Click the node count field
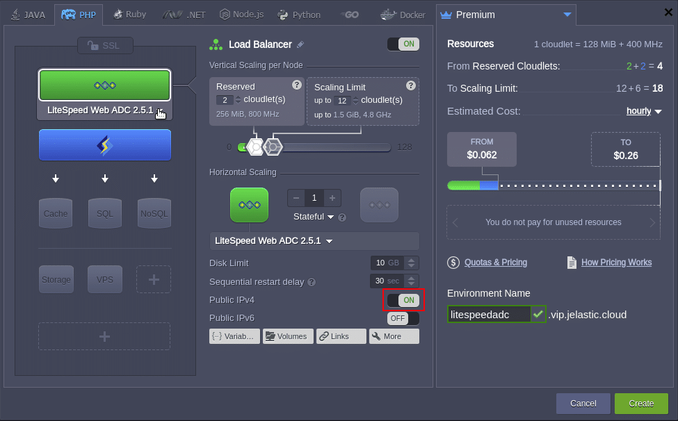 314,198
